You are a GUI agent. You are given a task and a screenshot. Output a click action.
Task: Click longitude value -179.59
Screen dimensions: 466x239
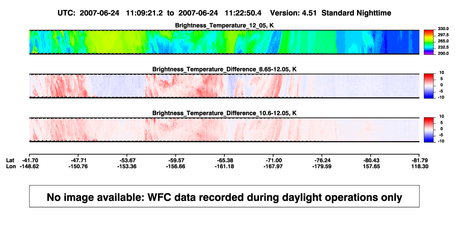(x=322, y=166)
